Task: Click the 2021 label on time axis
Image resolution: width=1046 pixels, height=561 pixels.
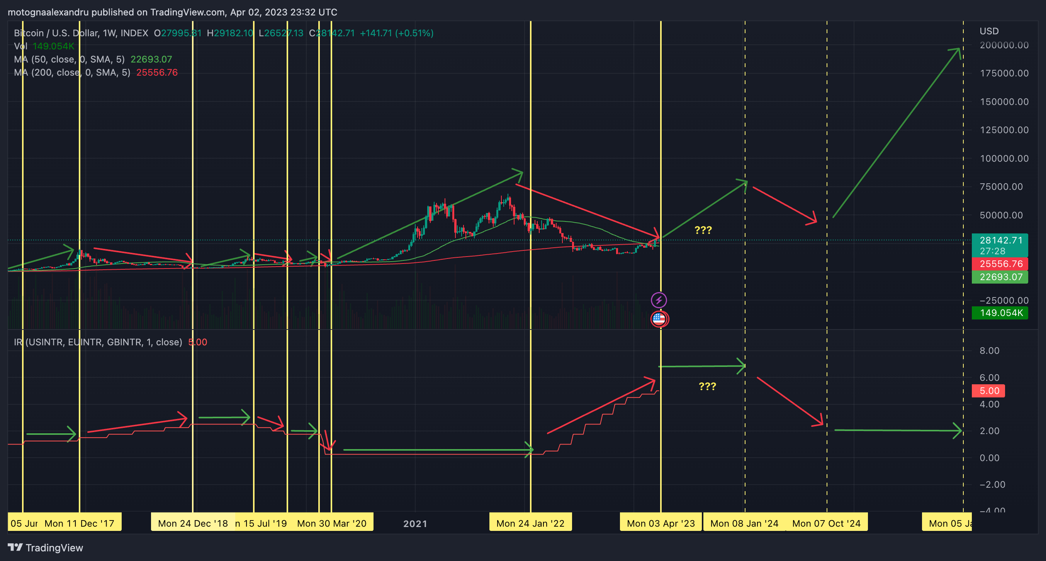Action: coord(415,524)
